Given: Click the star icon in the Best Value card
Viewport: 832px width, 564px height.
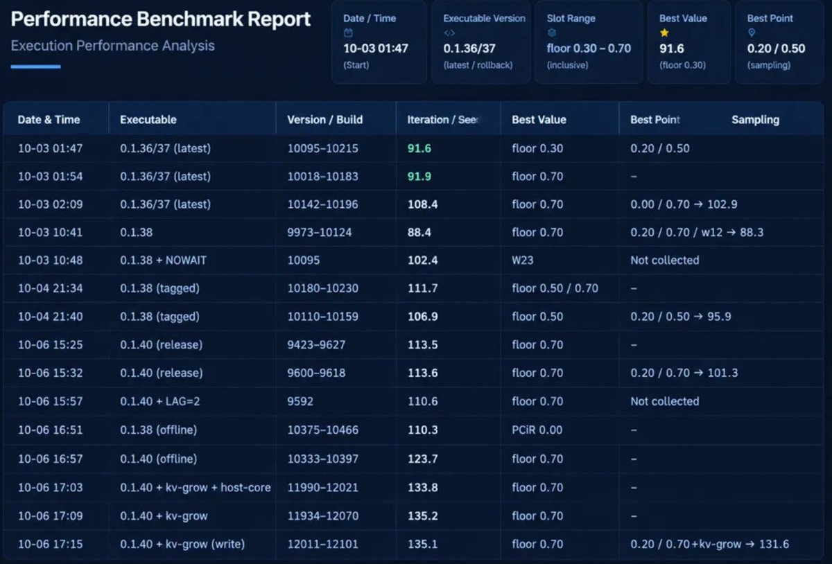Looking at the screenshot, I should click(x=664, y=33).
